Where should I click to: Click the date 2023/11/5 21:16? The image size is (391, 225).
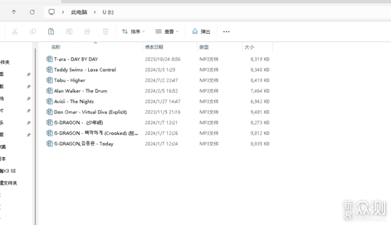(162, 112)
